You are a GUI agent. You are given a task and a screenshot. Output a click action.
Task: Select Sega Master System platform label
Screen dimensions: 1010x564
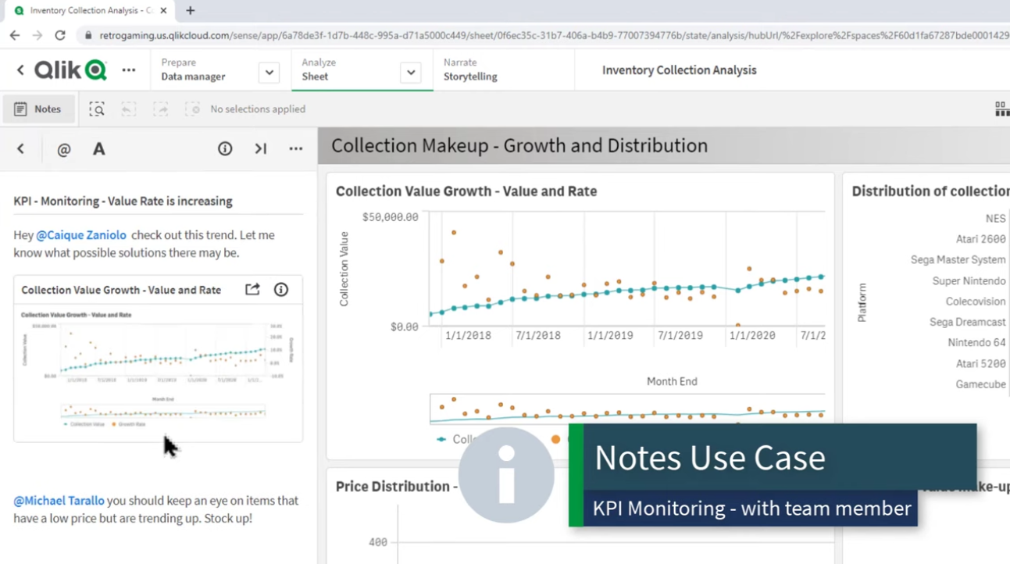point(958,260)
